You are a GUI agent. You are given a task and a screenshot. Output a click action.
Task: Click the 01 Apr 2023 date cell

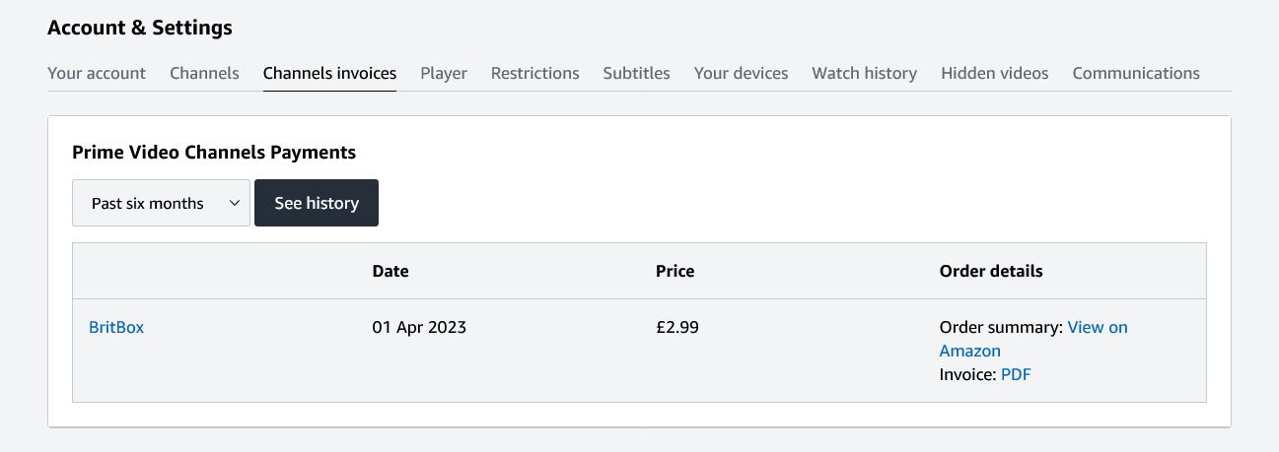click(419, 327)
